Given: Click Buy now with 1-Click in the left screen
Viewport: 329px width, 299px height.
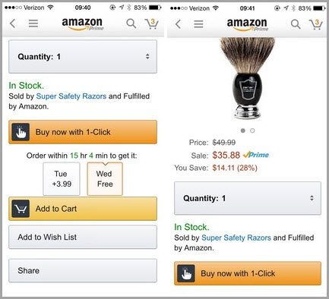Looking at the screenshot, I should pos(83,132).
